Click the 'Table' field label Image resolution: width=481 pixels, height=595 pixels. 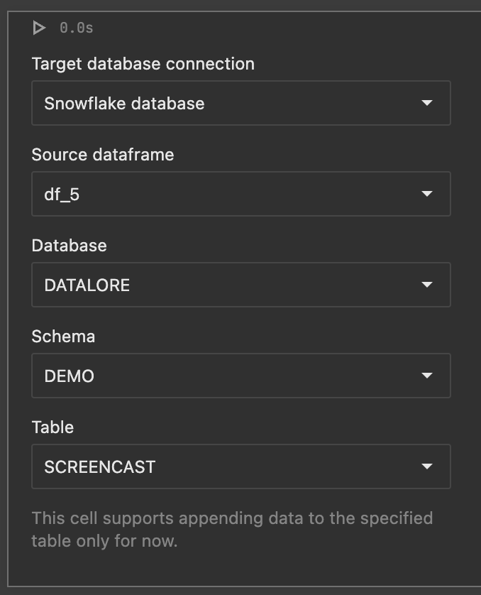coord(52,427)
